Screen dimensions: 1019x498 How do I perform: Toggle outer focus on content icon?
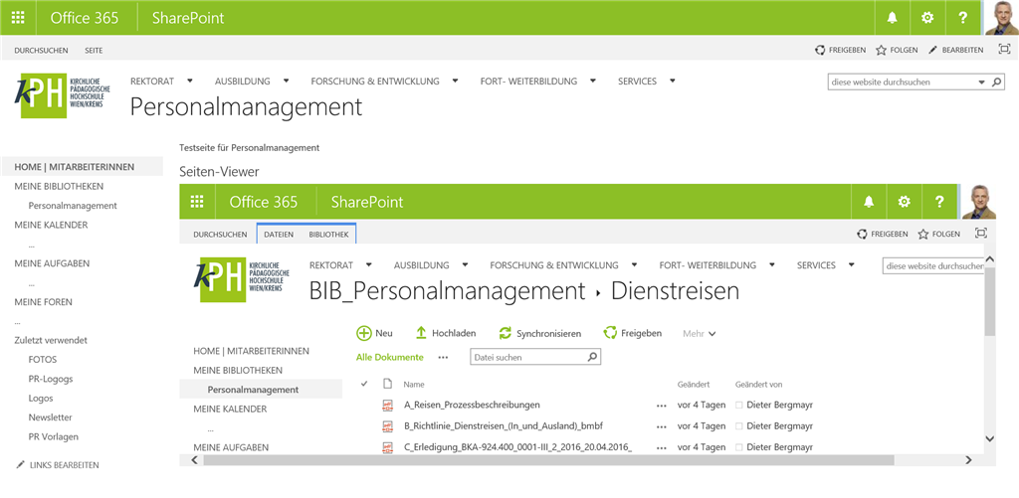pyautogui.click(x=1005, y=50)
